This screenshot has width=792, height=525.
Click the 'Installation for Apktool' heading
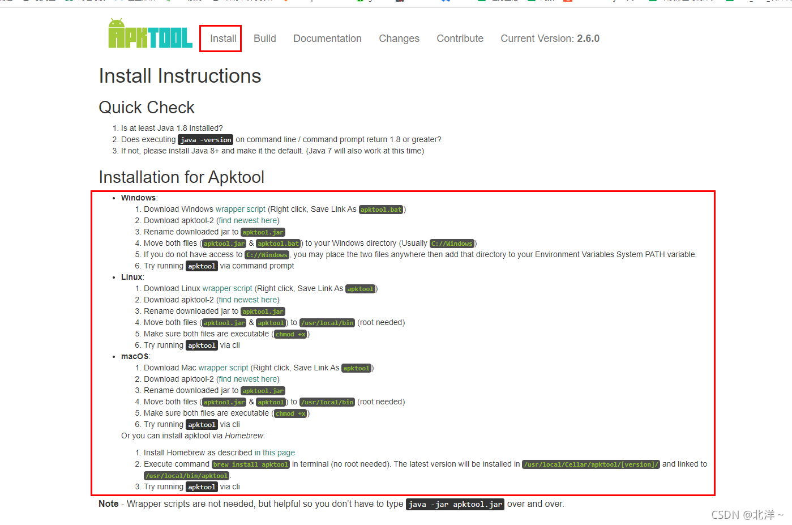click(182, 177)
